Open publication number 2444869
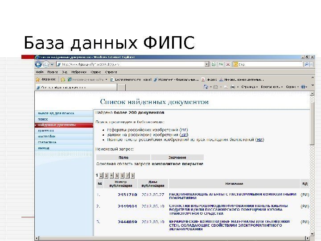 pyautogui.click(x=128, y=222)
